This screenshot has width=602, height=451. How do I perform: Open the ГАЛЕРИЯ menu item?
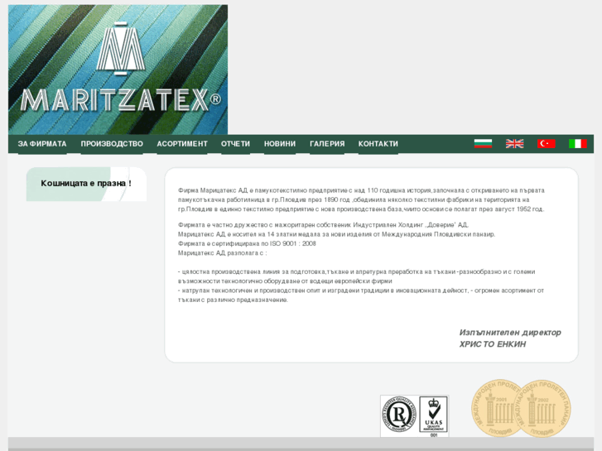pyautogui.click(x=327, y=144)
